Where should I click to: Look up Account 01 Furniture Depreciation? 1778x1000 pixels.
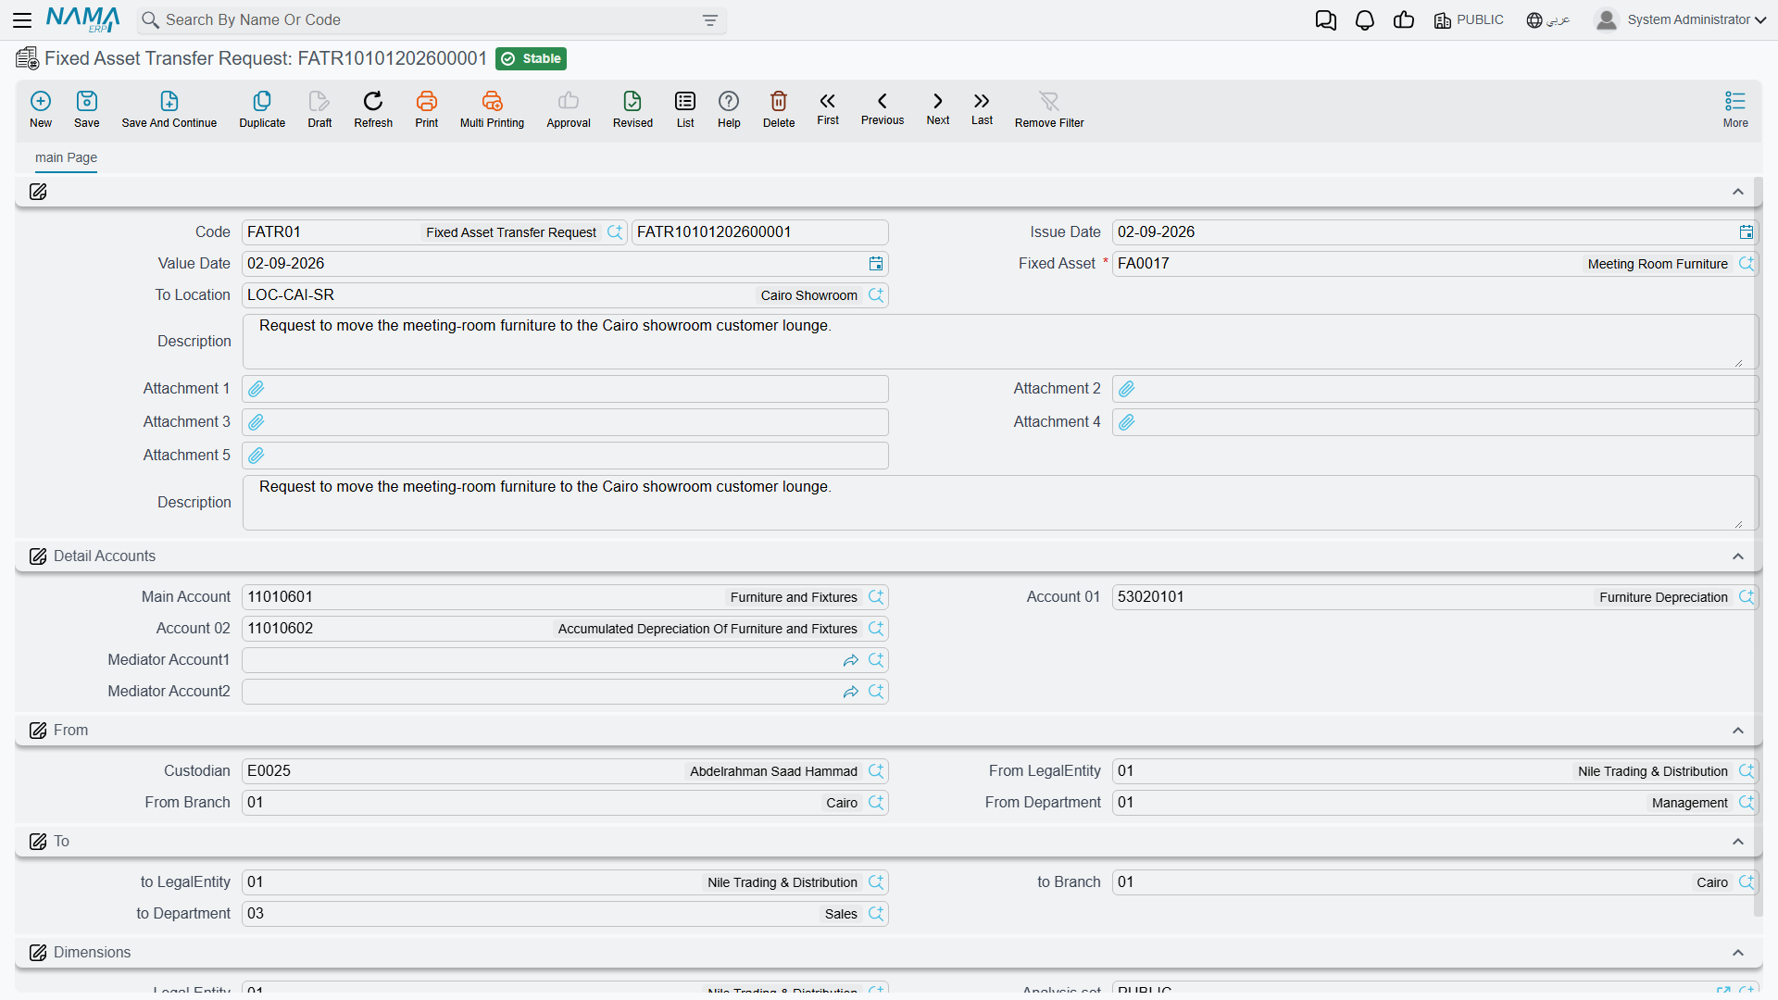(x=1746, y=597)
